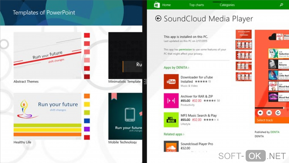The height and width of the screenshot is (163, 289).
Task: Pick purple Healthy Life swatch
Action: pos(87,129)
